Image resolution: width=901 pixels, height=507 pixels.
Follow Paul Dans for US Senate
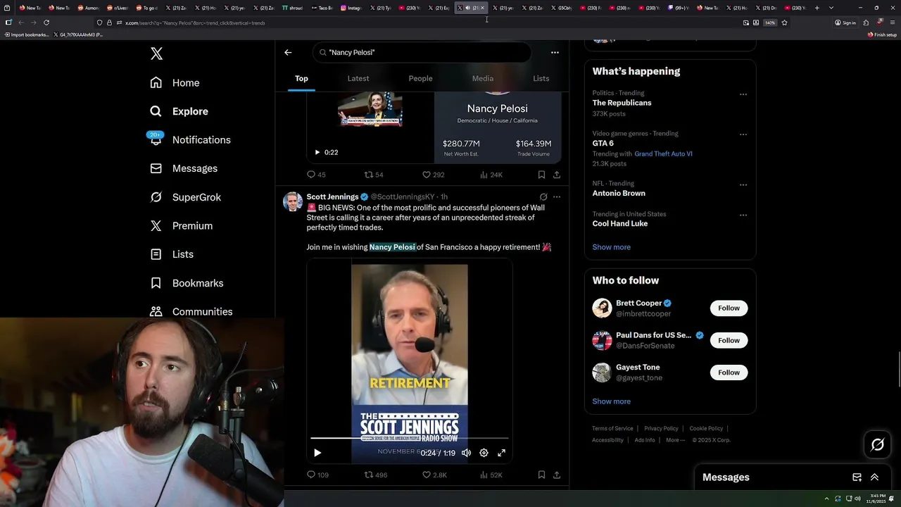(729, 340)
